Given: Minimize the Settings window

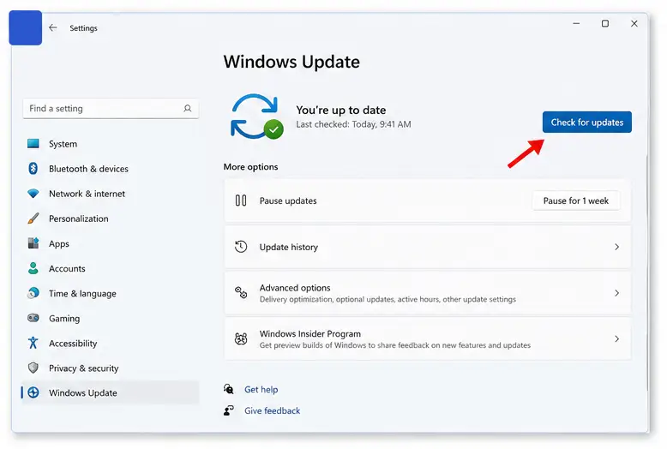Looking at the screenshot, I should click(x=576, y=23).
